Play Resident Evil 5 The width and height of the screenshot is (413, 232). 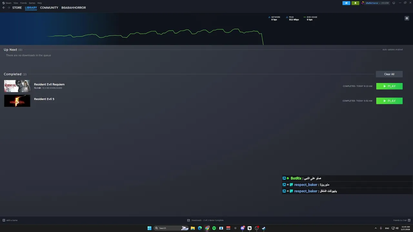pyautogui.click(x=389, y=101)
